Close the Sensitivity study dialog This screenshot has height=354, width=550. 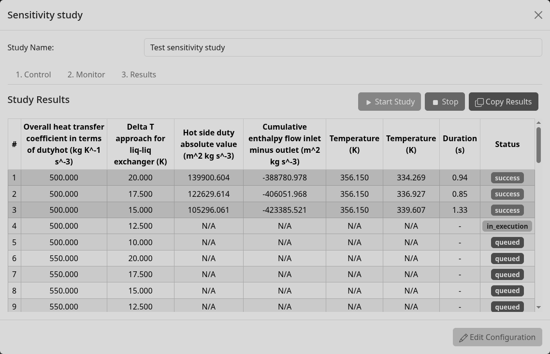(x=538, y=15)
